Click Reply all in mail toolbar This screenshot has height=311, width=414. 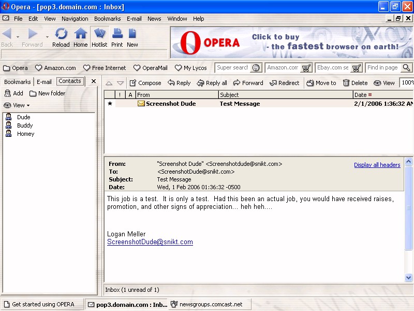[x=212, y=83]
